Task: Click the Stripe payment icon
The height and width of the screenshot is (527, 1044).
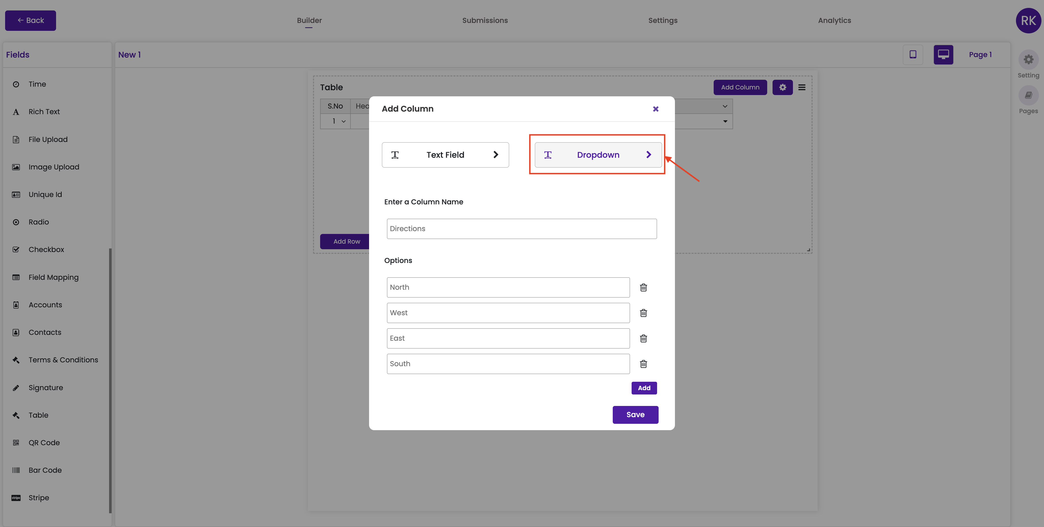Action: click(x=16, y=498)
